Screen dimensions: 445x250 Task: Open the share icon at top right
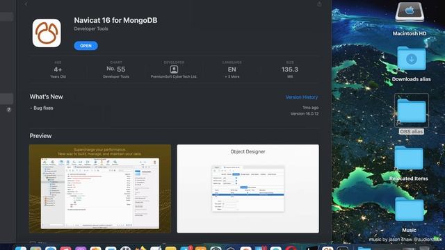319,4
